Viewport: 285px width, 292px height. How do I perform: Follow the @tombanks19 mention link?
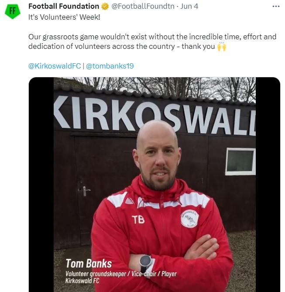[110, 66]
